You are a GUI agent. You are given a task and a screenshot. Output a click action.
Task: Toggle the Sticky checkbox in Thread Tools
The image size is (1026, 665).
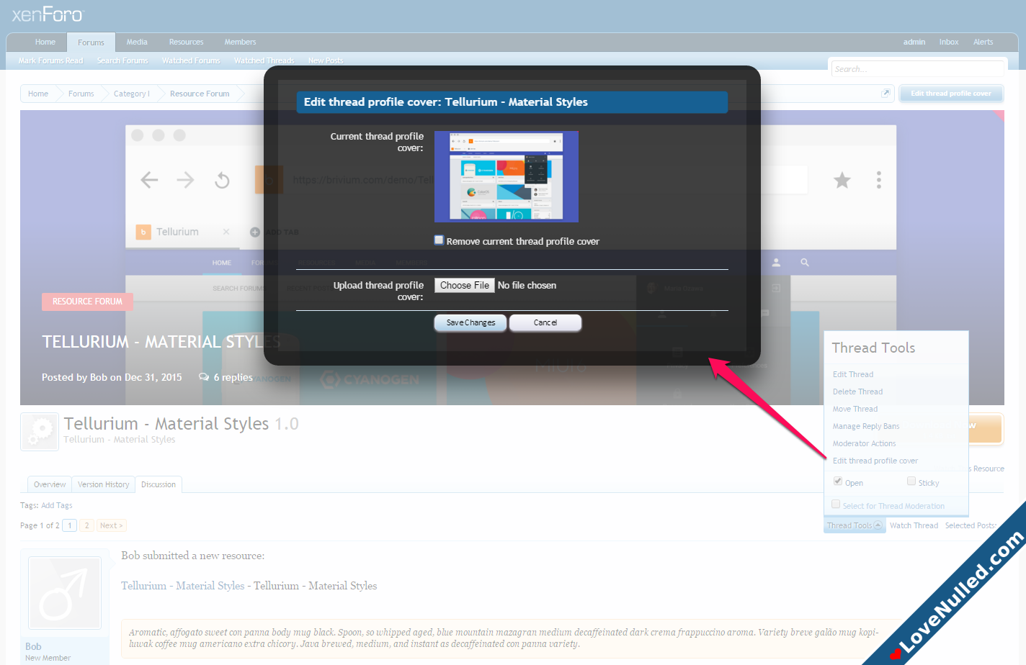coord(911,481)
